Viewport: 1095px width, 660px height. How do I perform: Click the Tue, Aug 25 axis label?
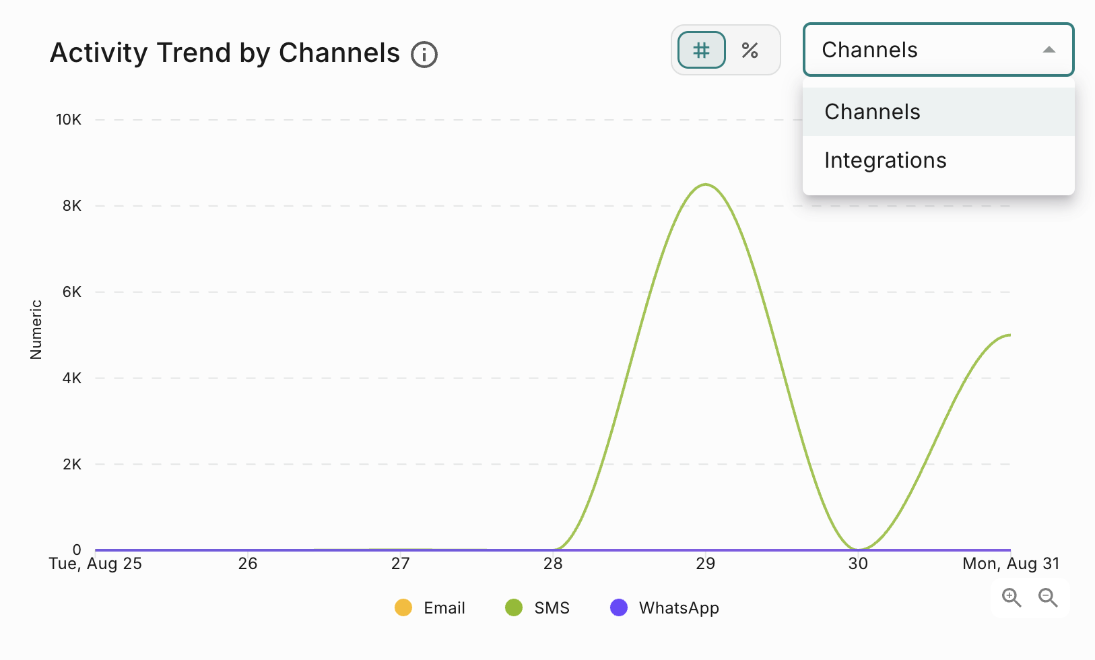click(x=96, y=564)
